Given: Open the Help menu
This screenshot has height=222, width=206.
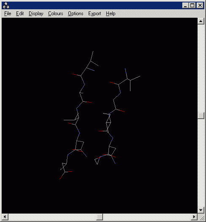Looking at the screenshot, I should pyautogui.click(x=111, y=14).
